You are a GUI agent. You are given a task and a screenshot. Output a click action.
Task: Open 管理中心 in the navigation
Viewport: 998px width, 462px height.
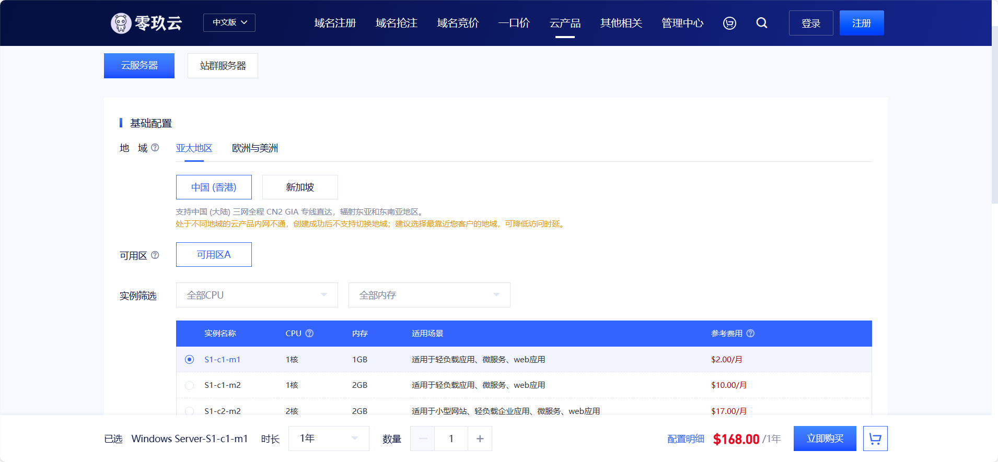[x=682, y=23]
